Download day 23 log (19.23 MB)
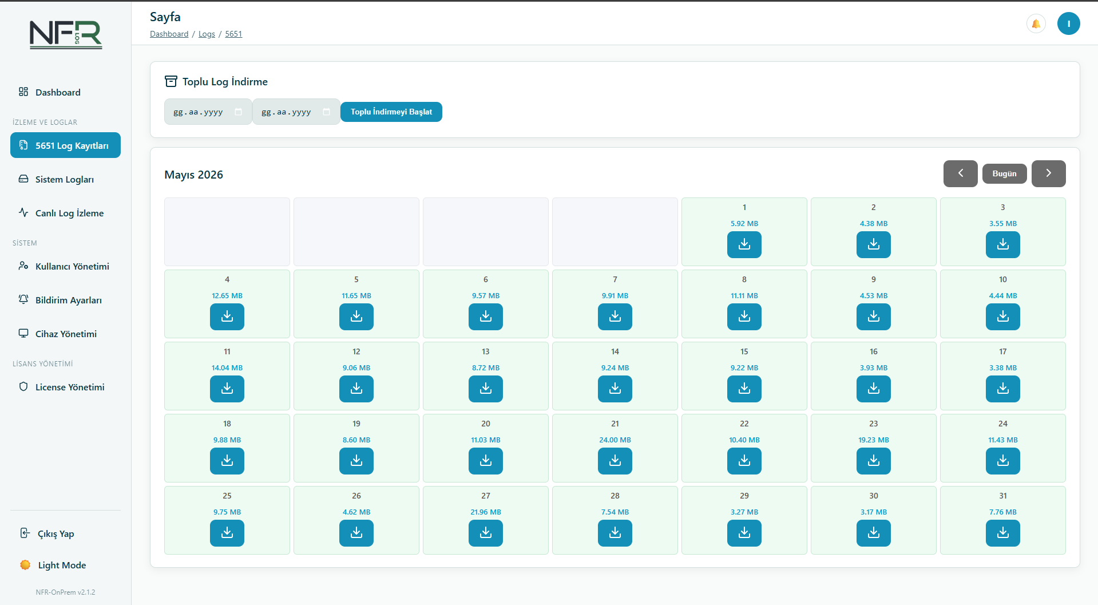The width and height of the screenshot is (1098, 605). (x=873, y=461)
